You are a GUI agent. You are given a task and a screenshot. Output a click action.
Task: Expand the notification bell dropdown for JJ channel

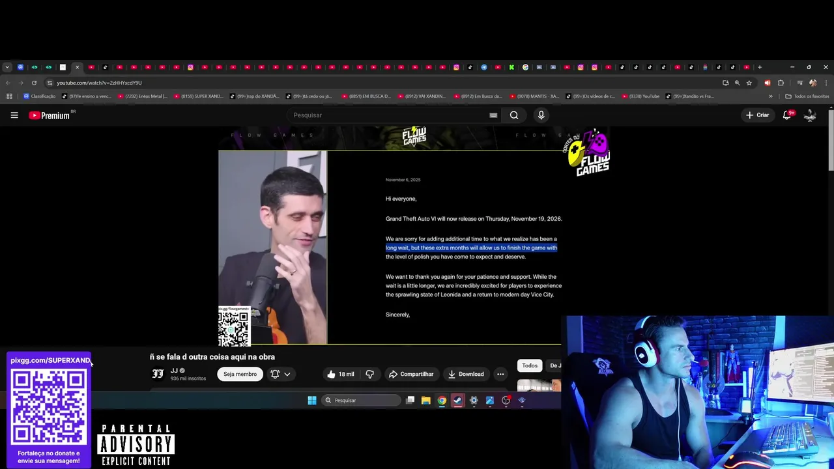280,374
